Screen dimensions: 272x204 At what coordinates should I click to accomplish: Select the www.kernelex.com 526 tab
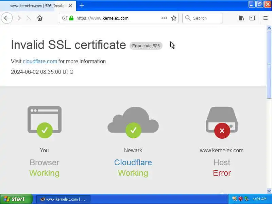tap(38, 6)
